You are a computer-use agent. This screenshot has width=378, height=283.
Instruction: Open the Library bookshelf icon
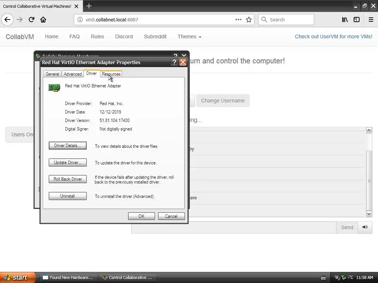[x=345, y=20]
